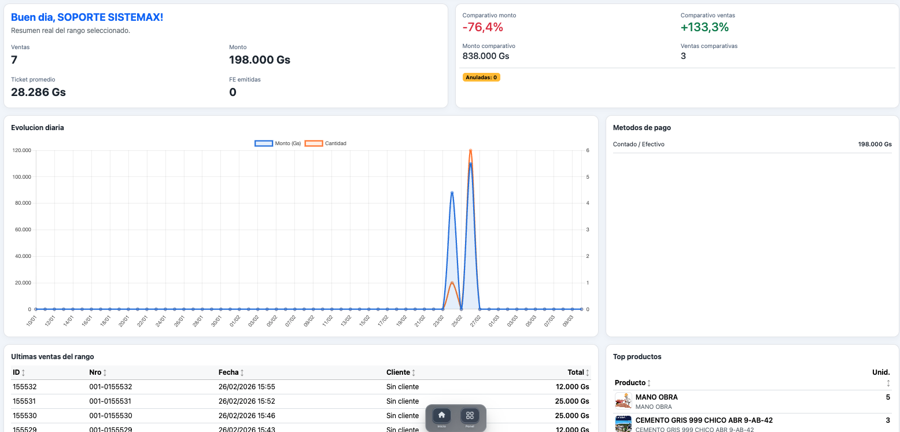Click the Anuladas: 0 yellow badge
Image resolution: width=900 pixels, height=432 pixels.
pyautogui.click(x=481, y=77)
